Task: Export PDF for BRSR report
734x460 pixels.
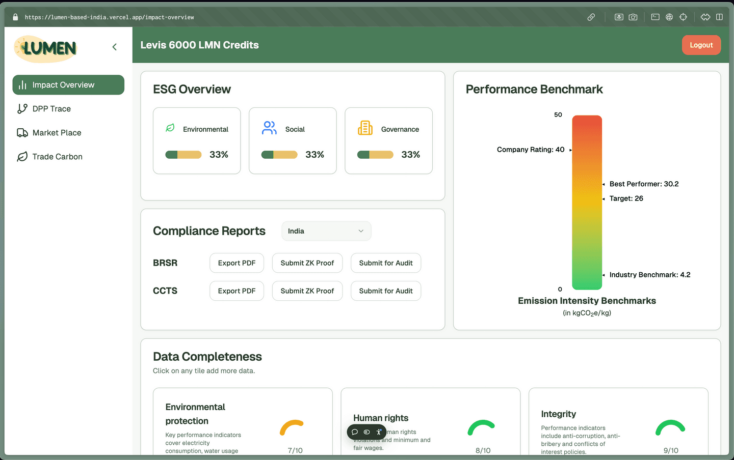Action: click(237, 263)
